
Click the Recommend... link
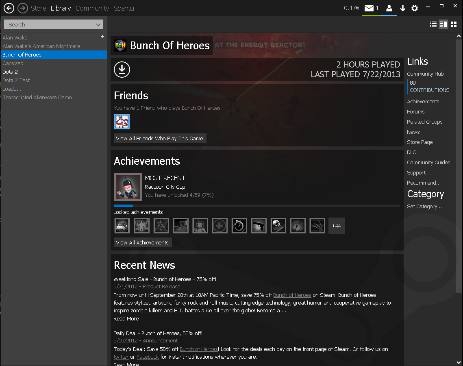pyautogui.click(x=424, y=183)
